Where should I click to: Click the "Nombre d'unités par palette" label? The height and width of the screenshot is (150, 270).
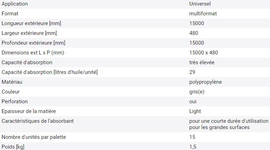34,137
